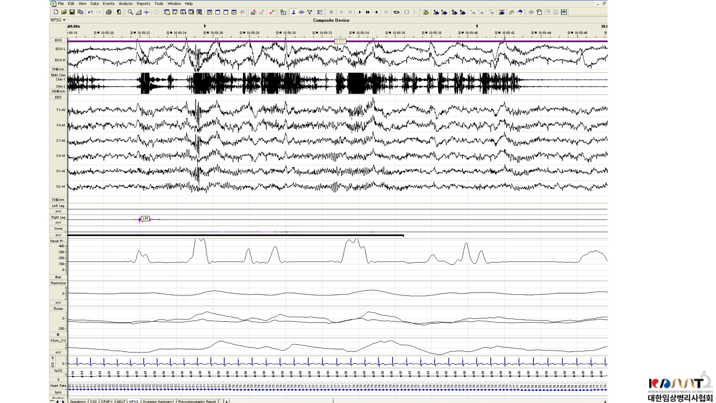Click the REM stage label on the purple bar
The height and width of the screenshot is (403, 716).
pyautogui.click(x=340, y=41)
